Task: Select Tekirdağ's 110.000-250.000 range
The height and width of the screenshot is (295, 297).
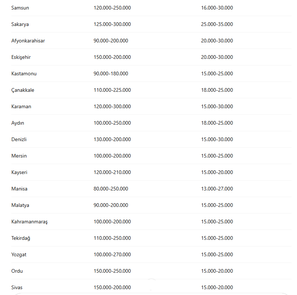Action: click(x=112, y=238)
